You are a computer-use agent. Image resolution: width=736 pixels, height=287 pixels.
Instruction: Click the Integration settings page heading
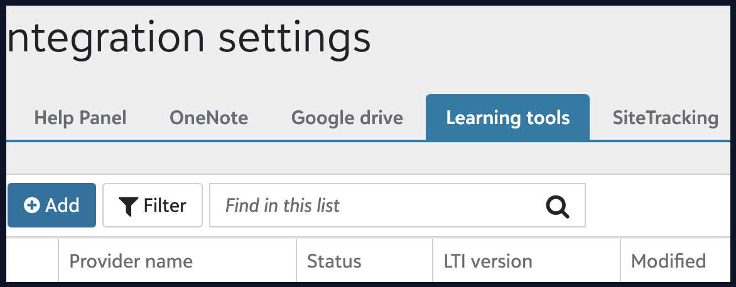tap(188, 38)
